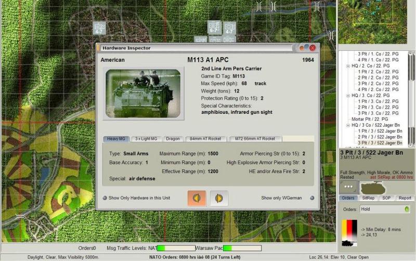Enable Show Only Hardware in this Unit
This screenshot has width=416, height=261.
pyautogui.click(x=105, y=198)
